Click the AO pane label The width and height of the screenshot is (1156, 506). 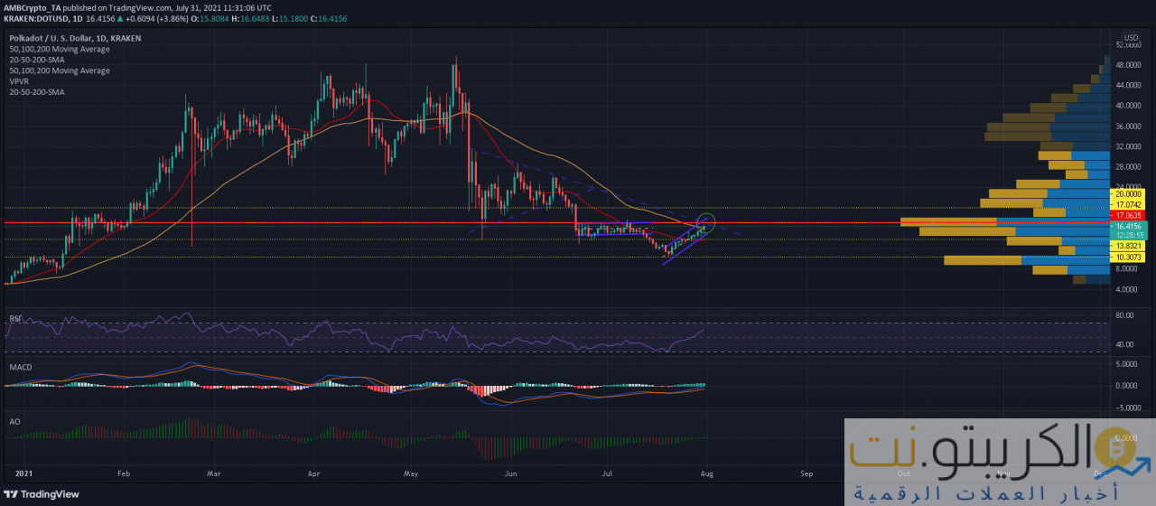click(x=14, y=421)
